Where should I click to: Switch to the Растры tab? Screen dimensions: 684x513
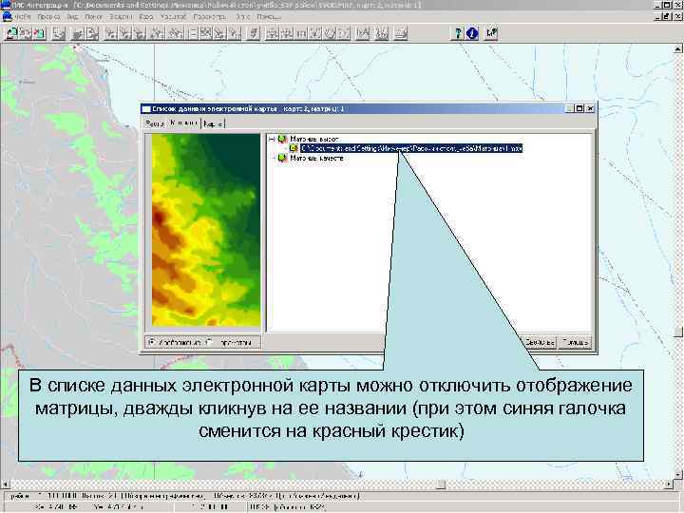click(x=154, y=123)
